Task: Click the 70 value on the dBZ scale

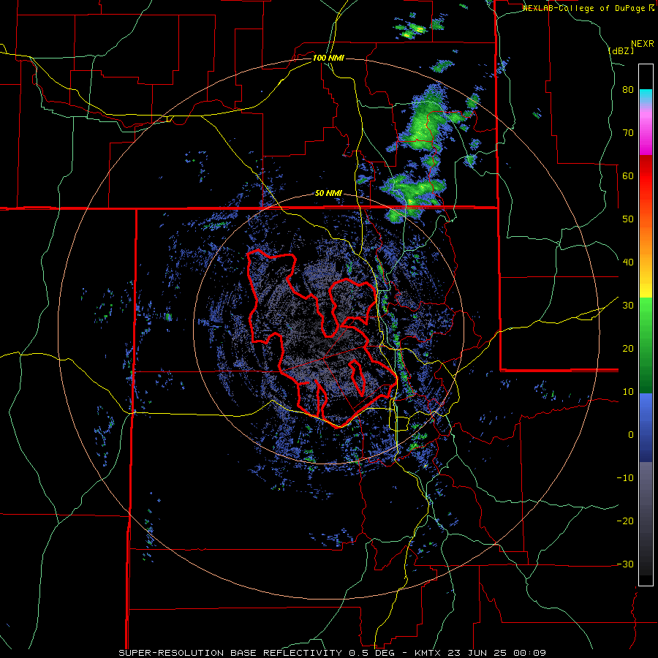Action: click(628, 133)
